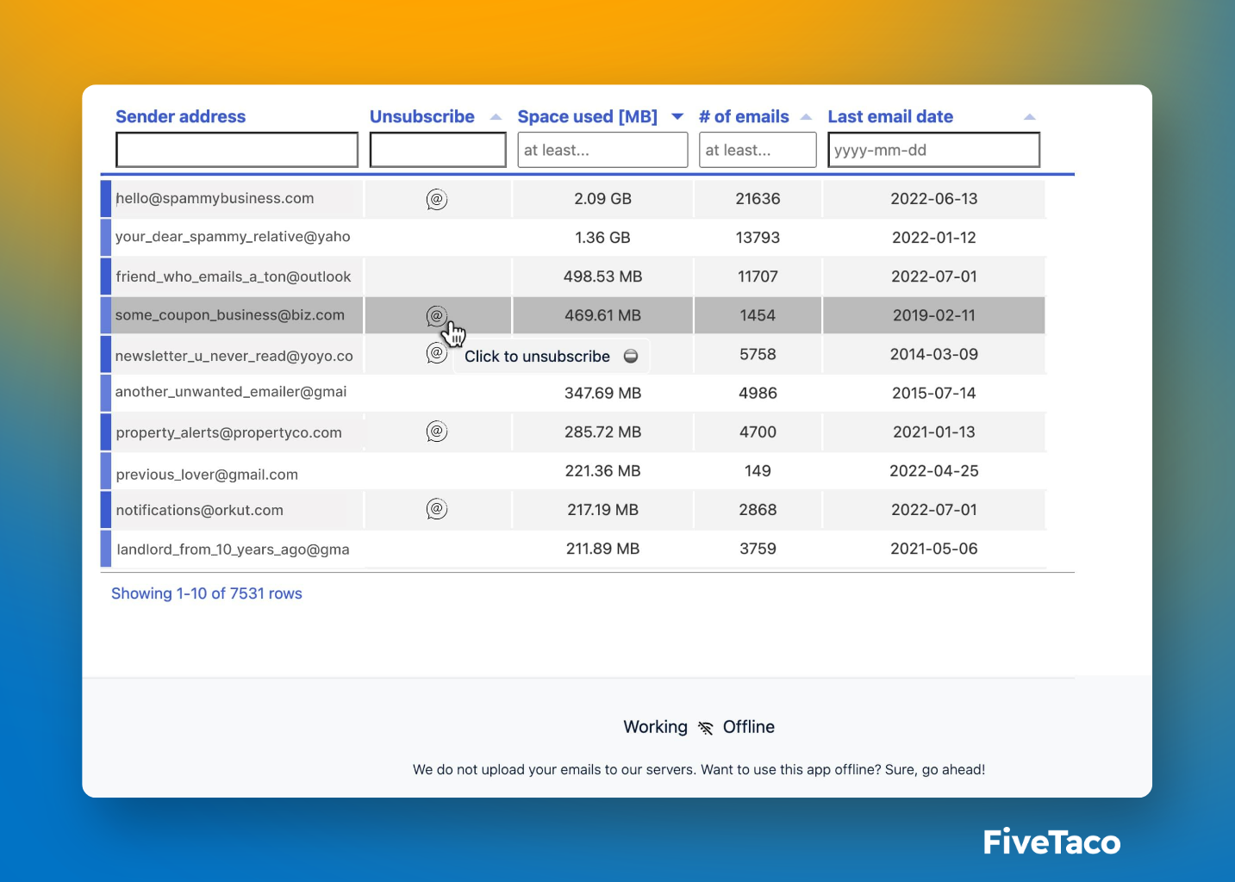The image size is (1235, 882).
Task: Focus the yyyy-mm-dd date filter field
Action: tap(933, 150)
